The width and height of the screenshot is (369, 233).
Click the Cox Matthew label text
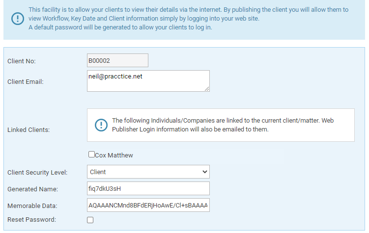[114, 155]
